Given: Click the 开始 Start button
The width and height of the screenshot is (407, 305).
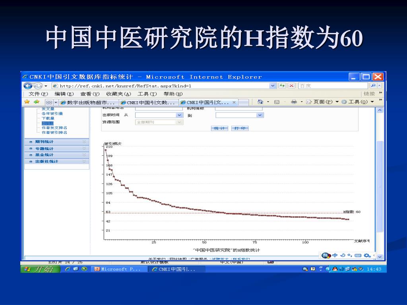Looking at the screenshot, I should (x=40, y=269).
